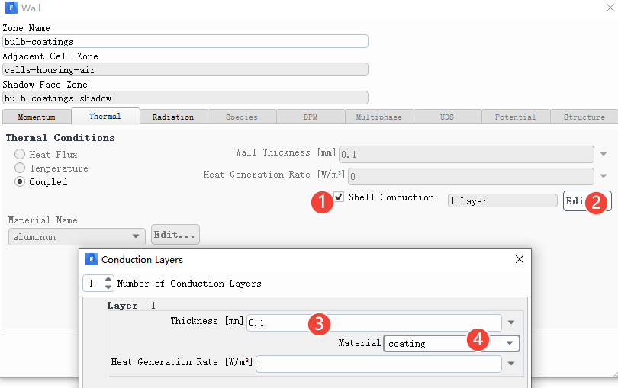Click the Wall dialog resize grip
618x388 pixels.
614,374
